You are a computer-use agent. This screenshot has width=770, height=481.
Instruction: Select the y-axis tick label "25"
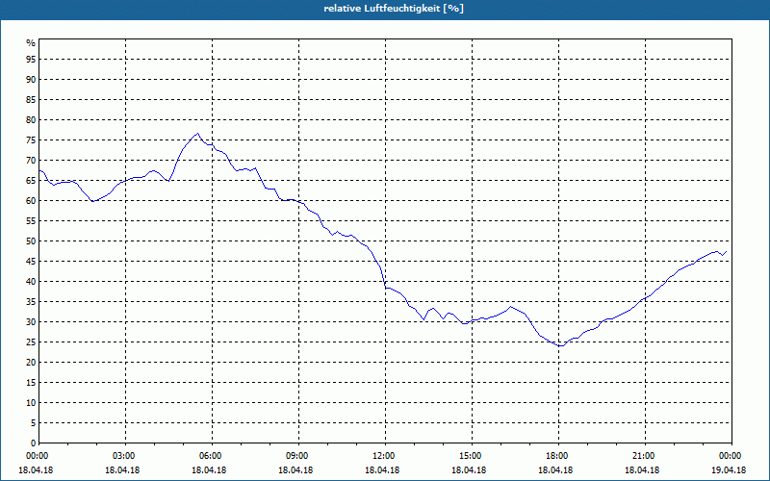coord(31,342)
